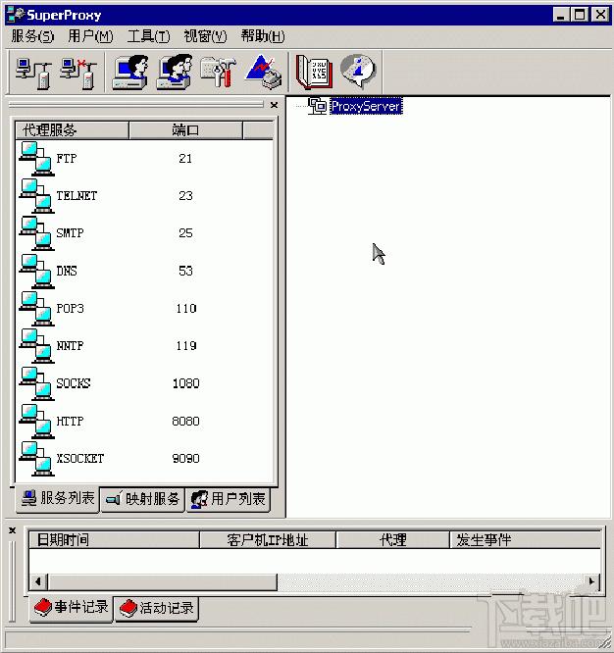Screen dimensions: 614x653
Task: Select the SOCKS proxy service row
Action: pyautogui.click(x=72, y=383)
